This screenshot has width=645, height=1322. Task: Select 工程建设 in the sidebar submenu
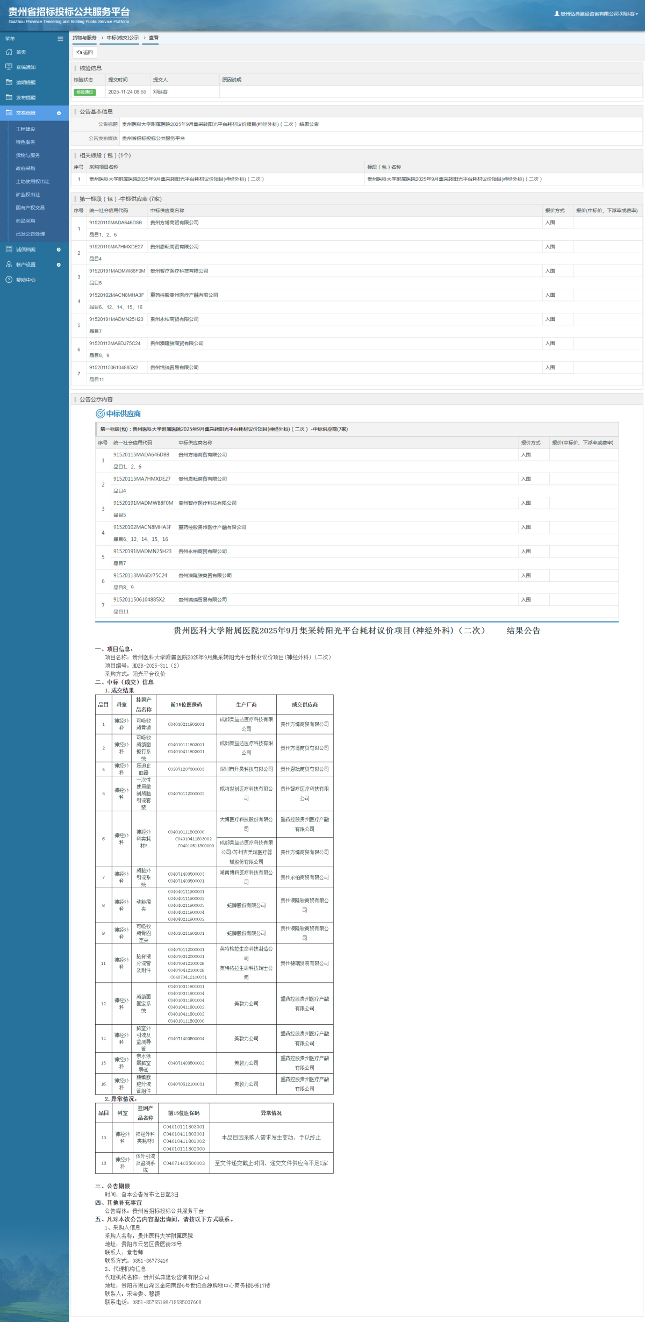click(25, 129)
